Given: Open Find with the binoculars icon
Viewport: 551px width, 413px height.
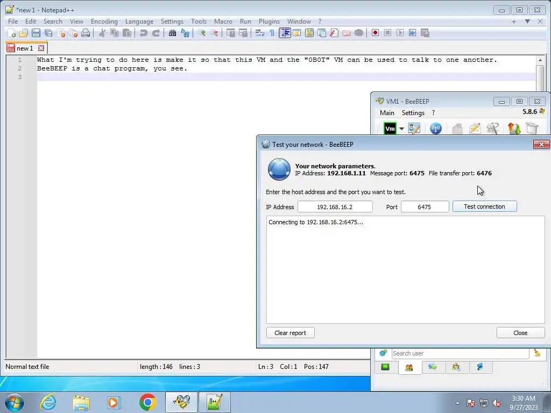Looking at the screenshot, I should pos(172,33).
